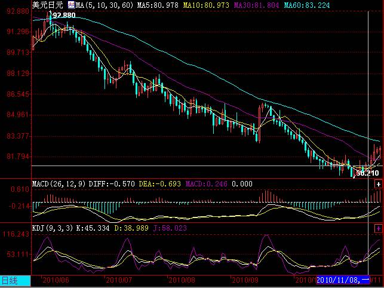Click the MA10:80.973 value
Image resolution: width=384 pixels, height=288 pixels.
[206, 5]
